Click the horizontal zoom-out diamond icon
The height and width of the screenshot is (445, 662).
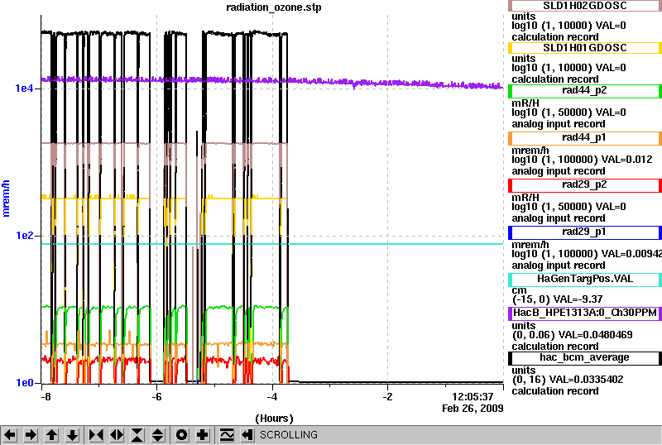click(x=117, y=435)
